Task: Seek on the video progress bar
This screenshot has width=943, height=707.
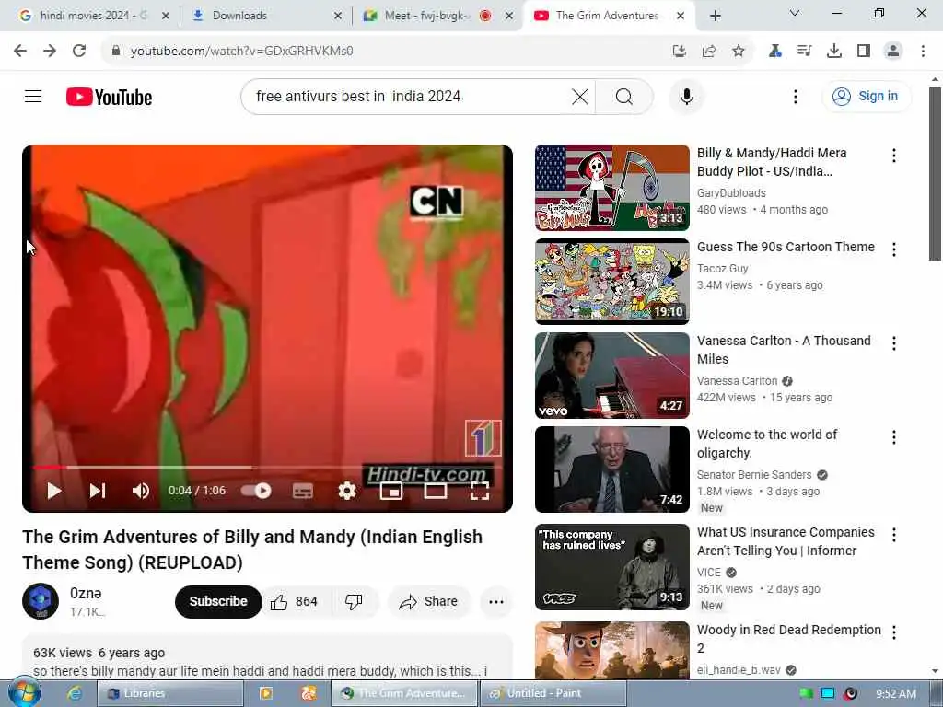Action: [267, 467]
